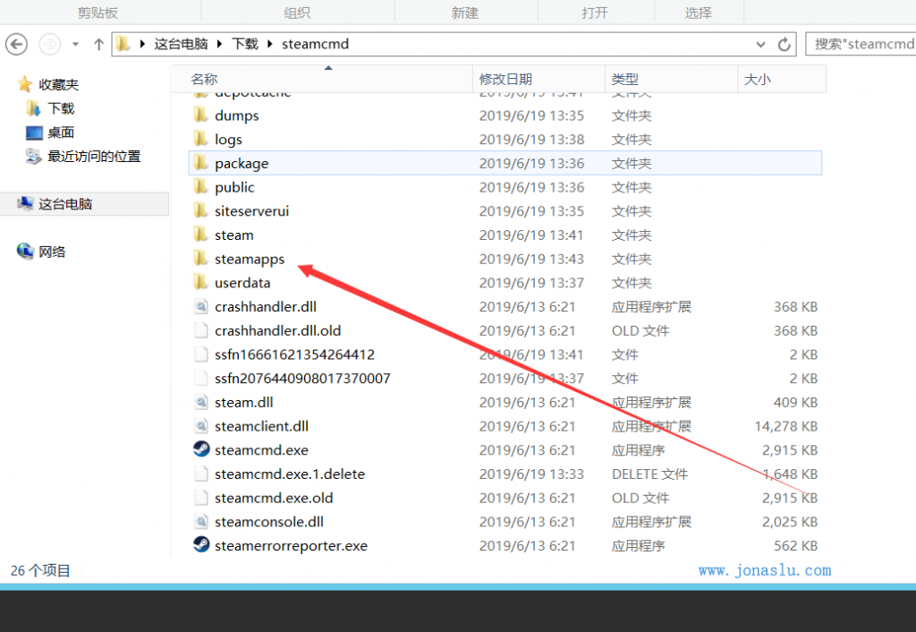Select ssfn2076440908017370007 file name
The width and height of the screenshot is (916, 632).
pyautogui.click(x=302, y=379)
